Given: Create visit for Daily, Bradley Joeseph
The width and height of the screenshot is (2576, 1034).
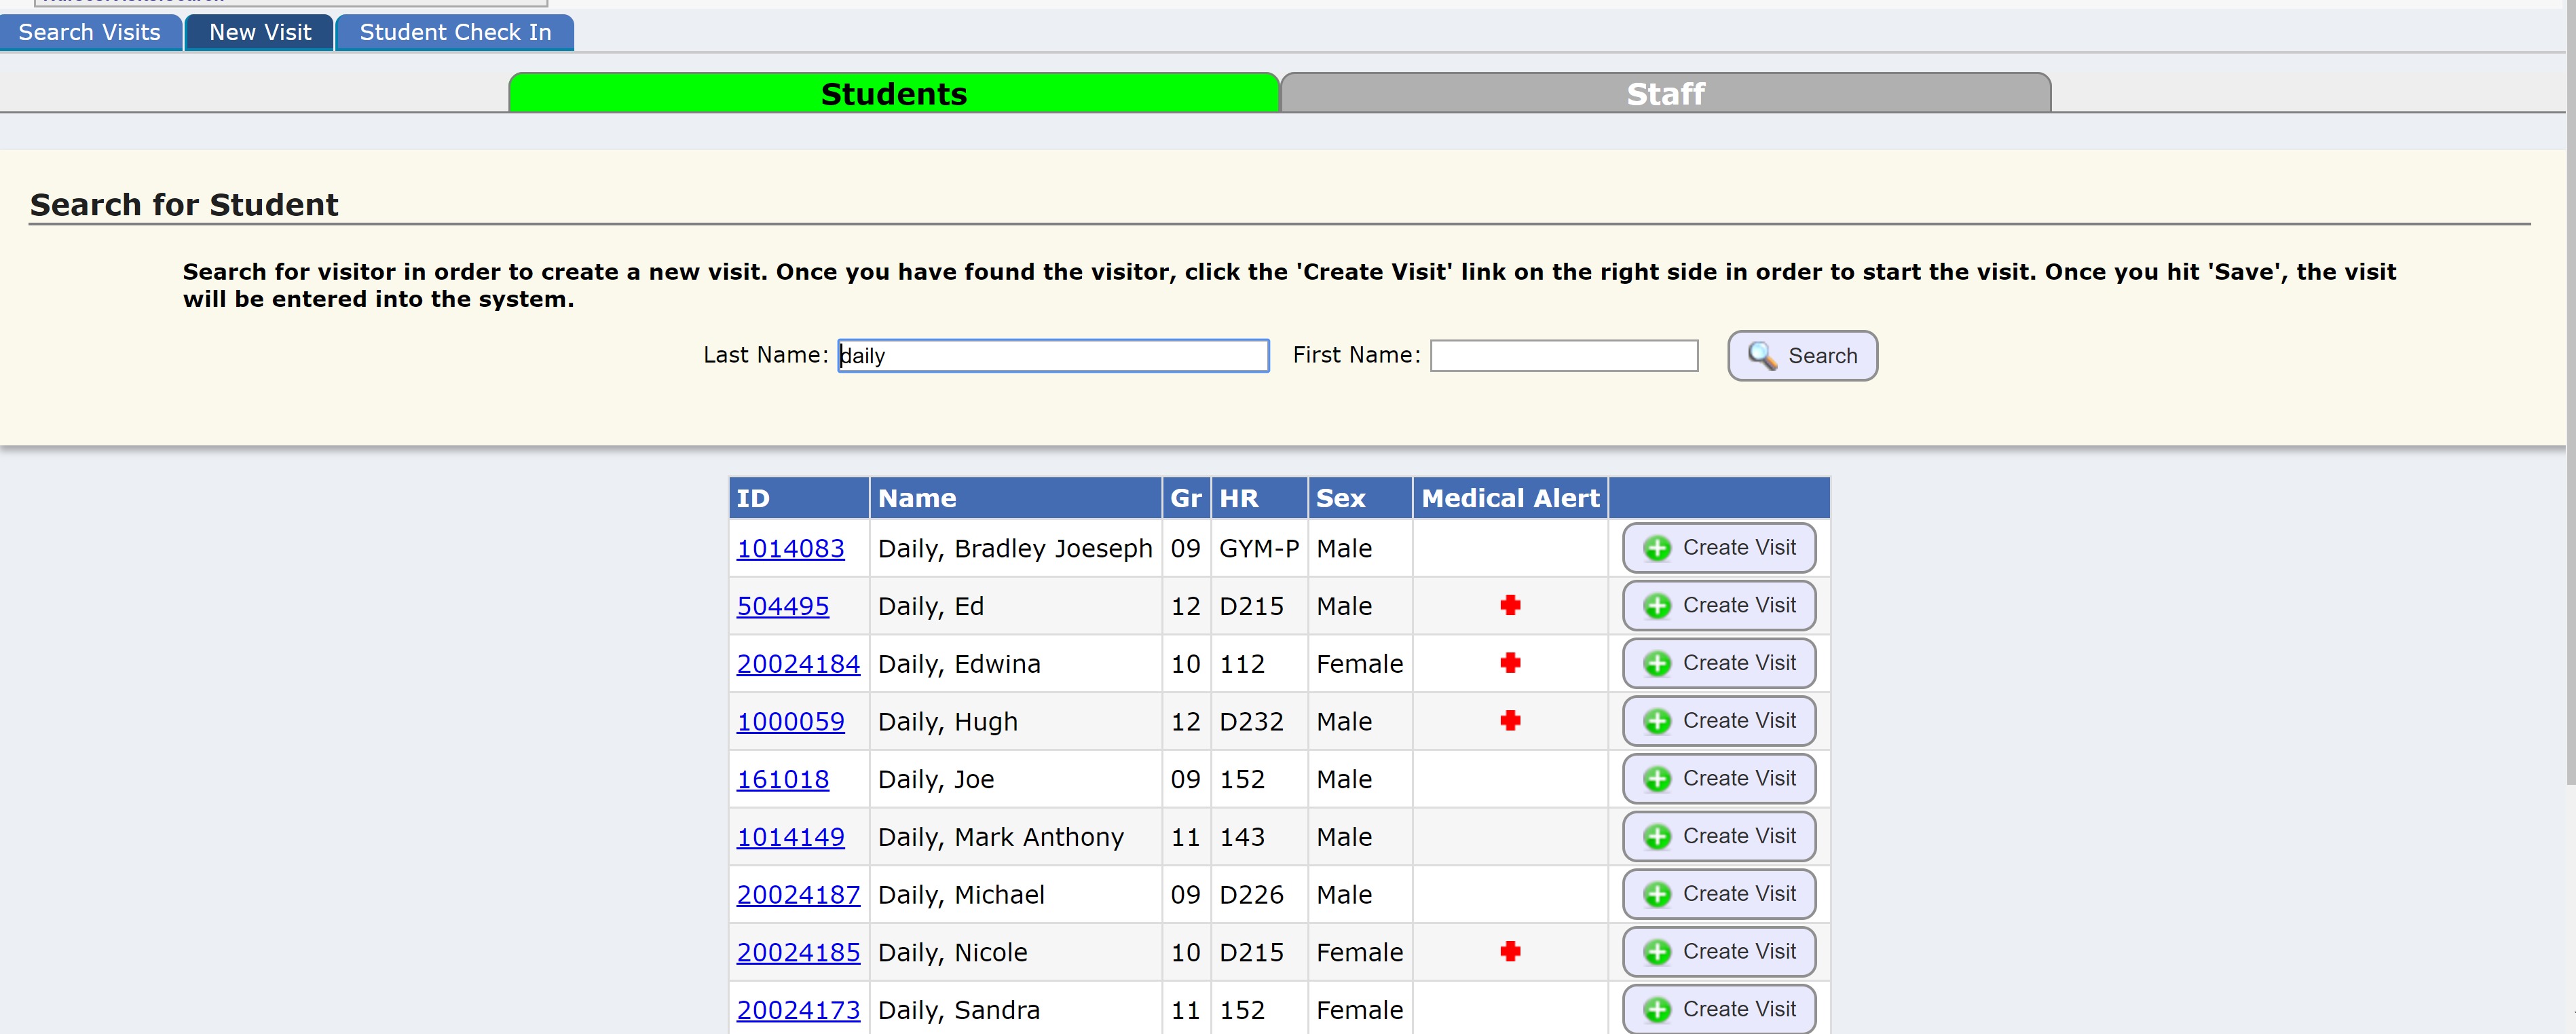Looking at the screenshot, I should click(x=1718, y=548).
